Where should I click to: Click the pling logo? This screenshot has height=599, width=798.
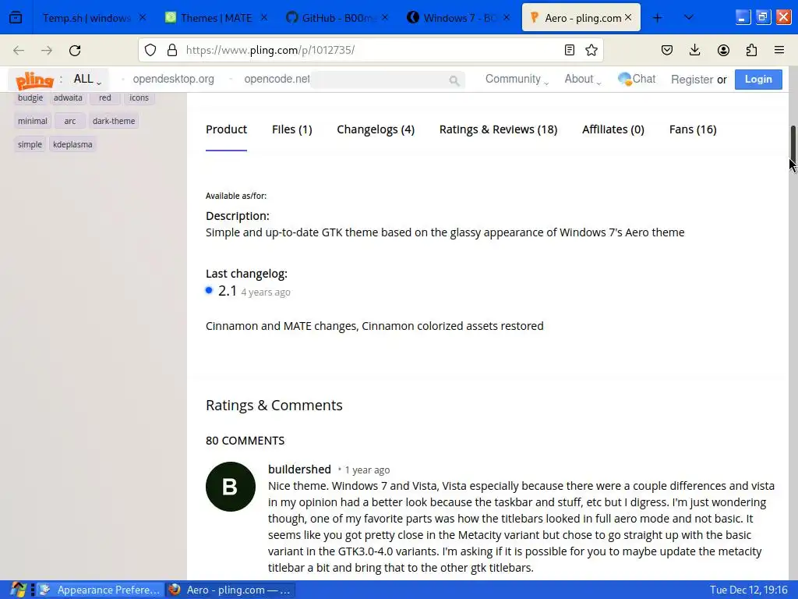pos(34,80)
